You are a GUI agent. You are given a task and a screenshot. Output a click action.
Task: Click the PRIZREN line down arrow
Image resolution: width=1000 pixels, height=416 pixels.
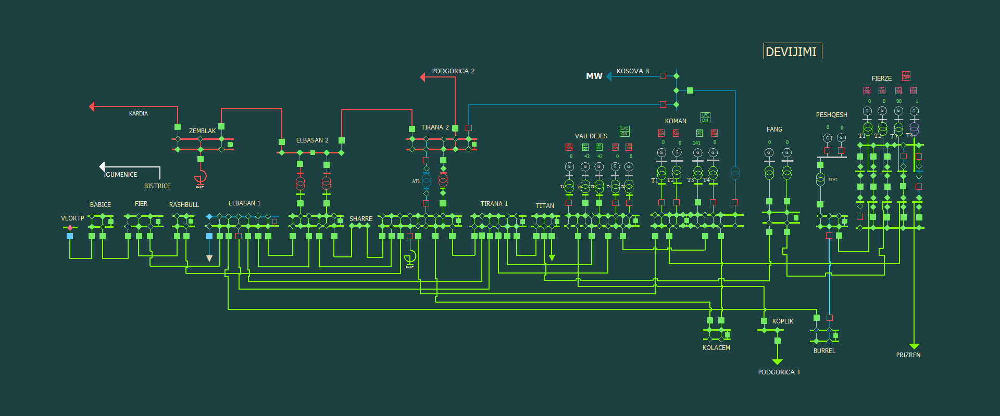point(914,346)
